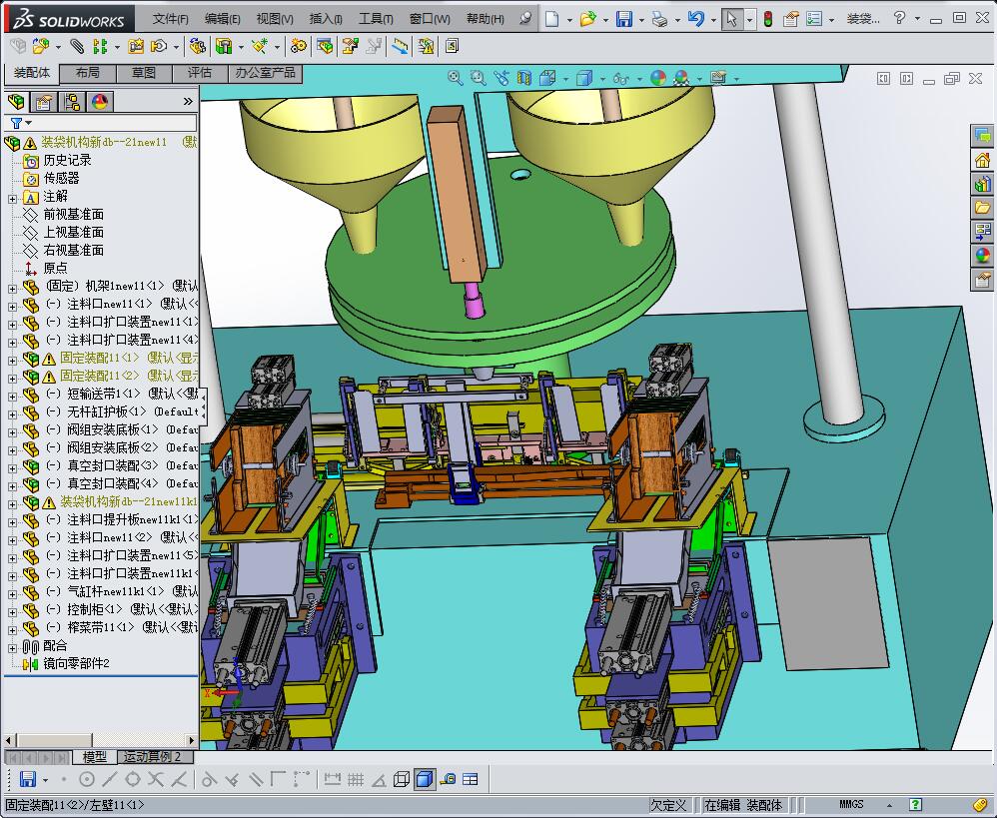
Task: Open the 窗口(W) menu
Action: pyautogui.click(x=430, y=19)
